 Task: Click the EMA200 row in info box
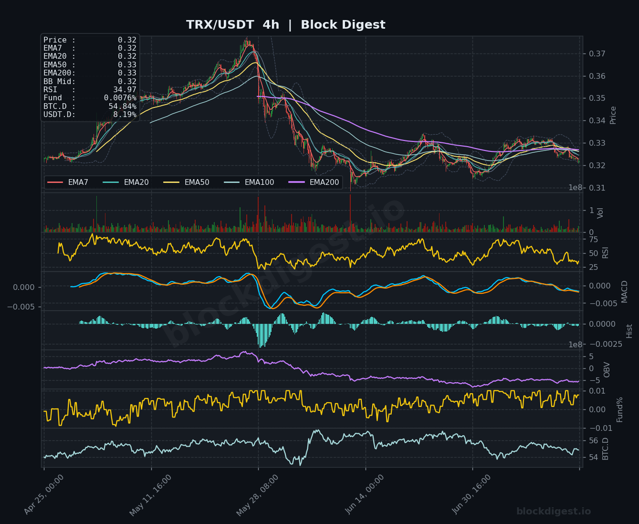(x=90, y=73)
